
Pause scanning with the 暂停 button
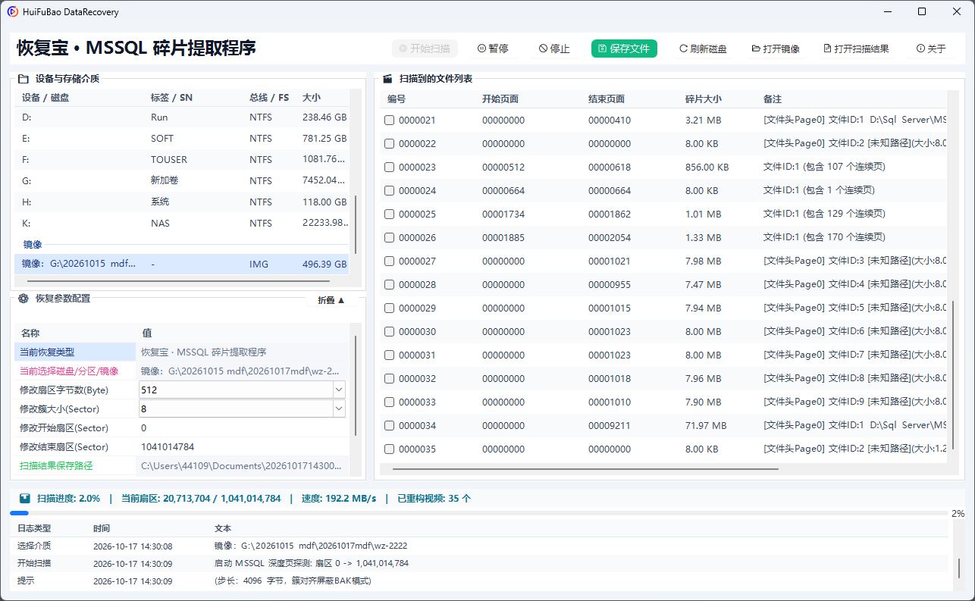click(x=493, y=49)
